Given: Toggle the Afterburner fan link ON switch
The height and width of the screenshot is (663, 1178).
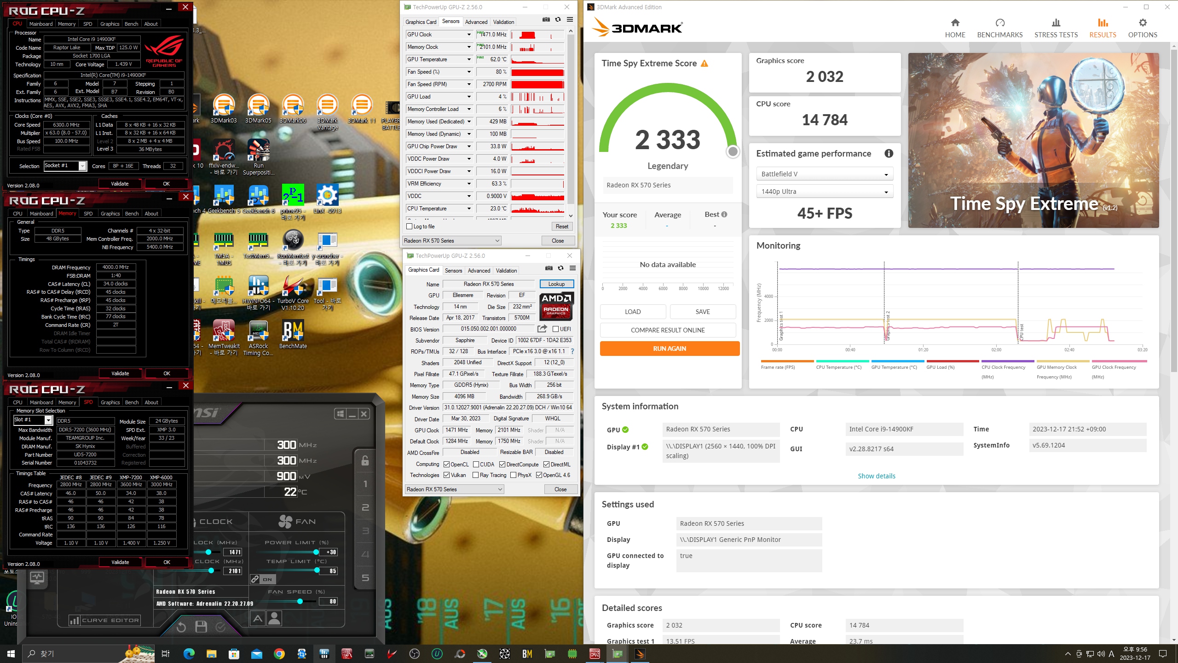Looking at the screenshot, I should (262, 579).
